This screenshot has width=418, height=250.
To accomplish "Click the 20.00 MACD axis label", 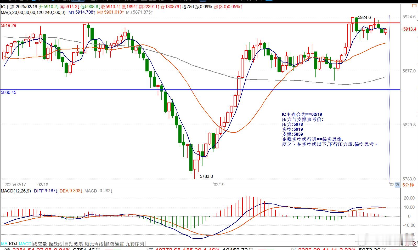I will (x=409, y=198).
